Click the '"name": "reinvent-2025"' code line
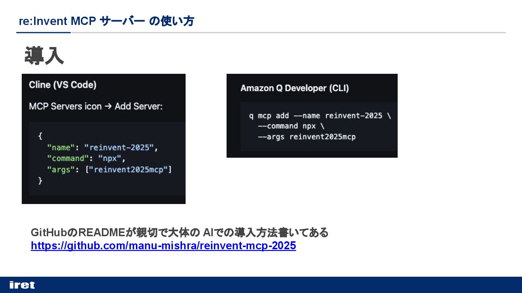The height and width of the screenshot is (293, 522). 103,148
